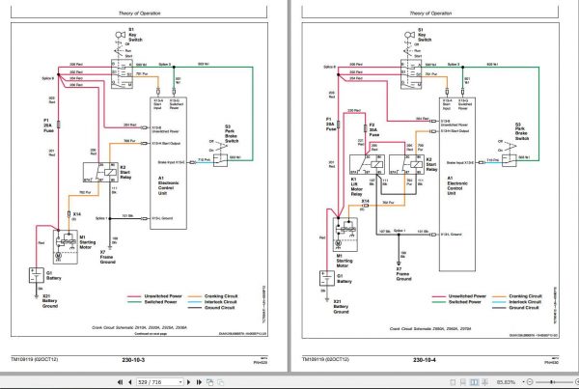Advance to the next page
This screenshot has height=389, width=579.
pyautogui.click(x=189, y=382)
